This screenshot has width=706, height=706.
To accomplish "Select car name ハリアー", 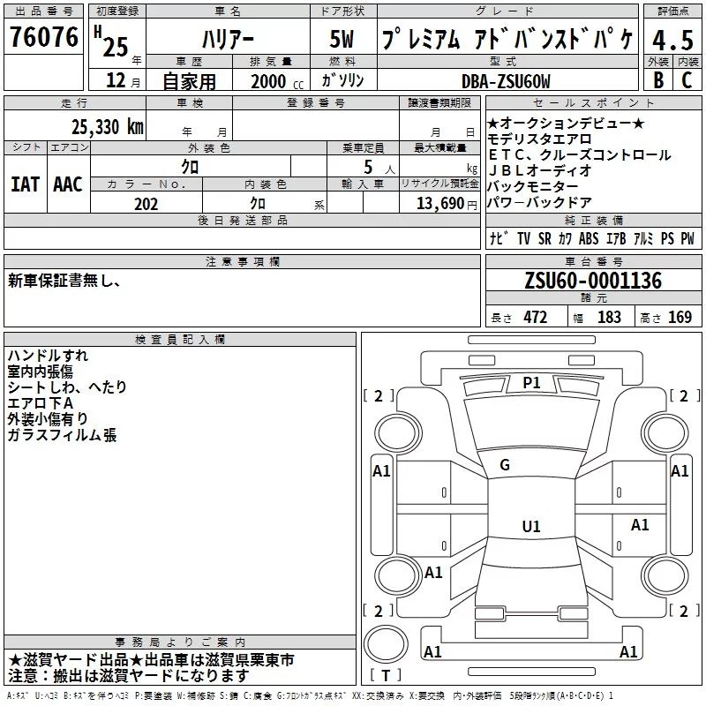I will 228,40.
